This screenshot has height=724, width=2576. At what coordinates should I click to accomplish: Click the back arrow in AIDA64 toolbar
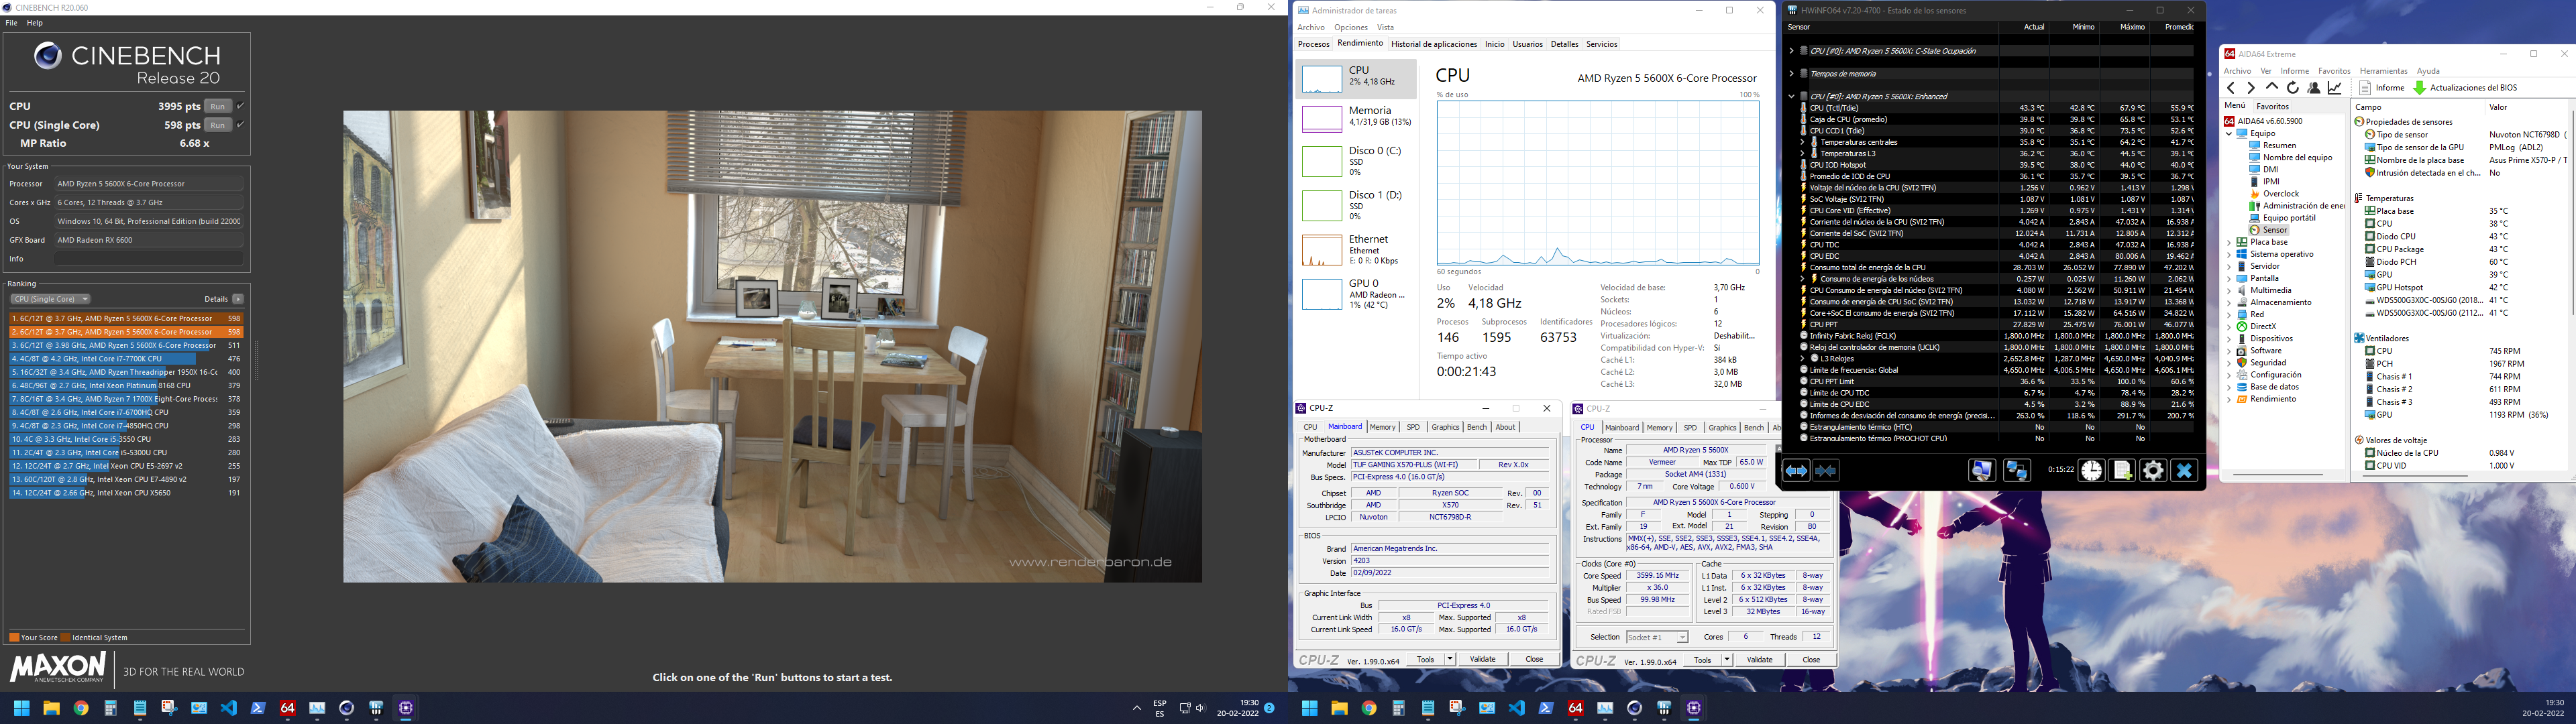coord(2231,88)
